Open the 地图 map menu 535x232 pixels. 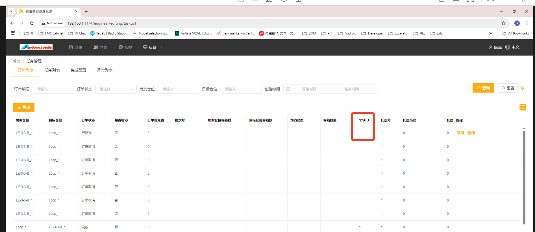click(x=100, y=47)
